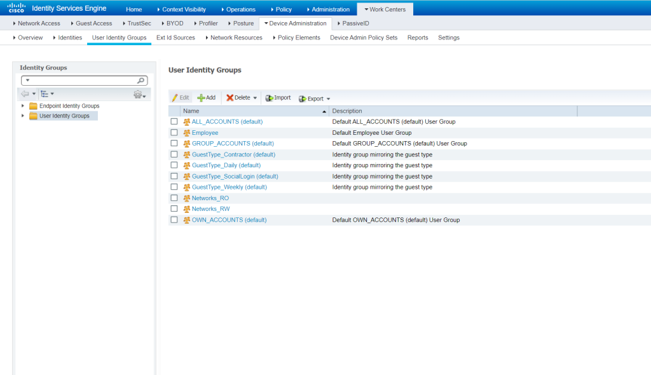Click the group icon beside Employee
The height and width of the screenshot is (375, 651).
click(187, 133)
